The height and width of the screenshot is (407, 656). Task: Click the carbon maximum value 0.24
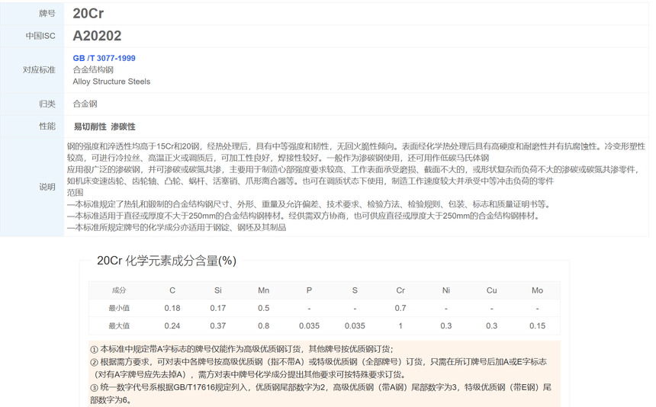[172, 326]
